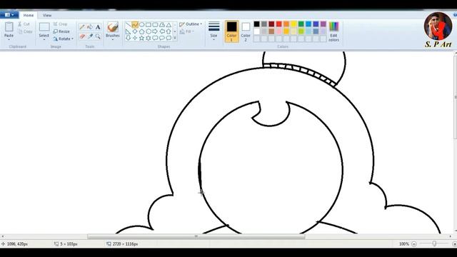
Task: Choose the Polygon shape
Action: (162, 25)
